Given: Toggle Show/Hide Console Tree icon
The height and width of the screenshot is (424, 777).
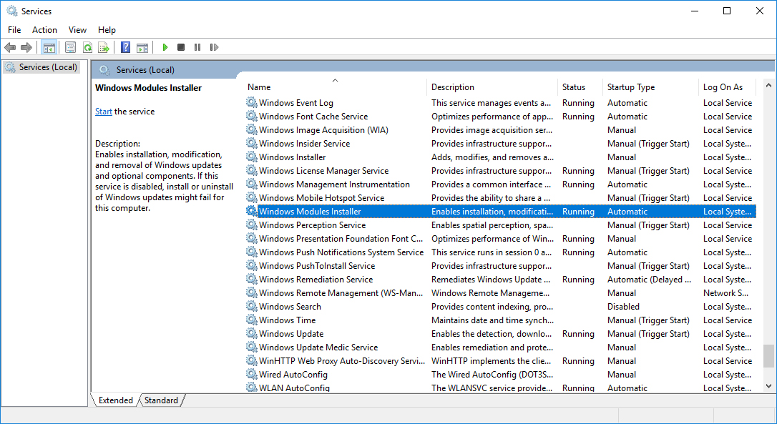Looking at the screenshot, I should pyautogui.click(x=49, y=48).
